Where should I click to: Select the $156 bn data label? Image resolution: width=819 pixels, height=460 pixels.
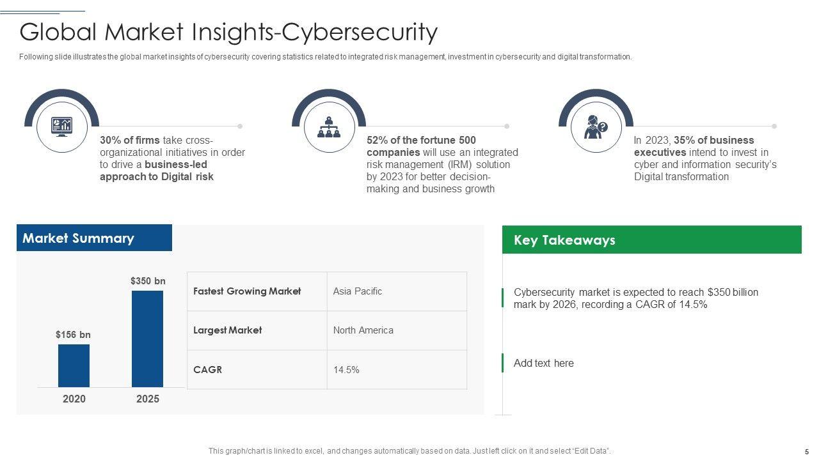pos(73,334)
